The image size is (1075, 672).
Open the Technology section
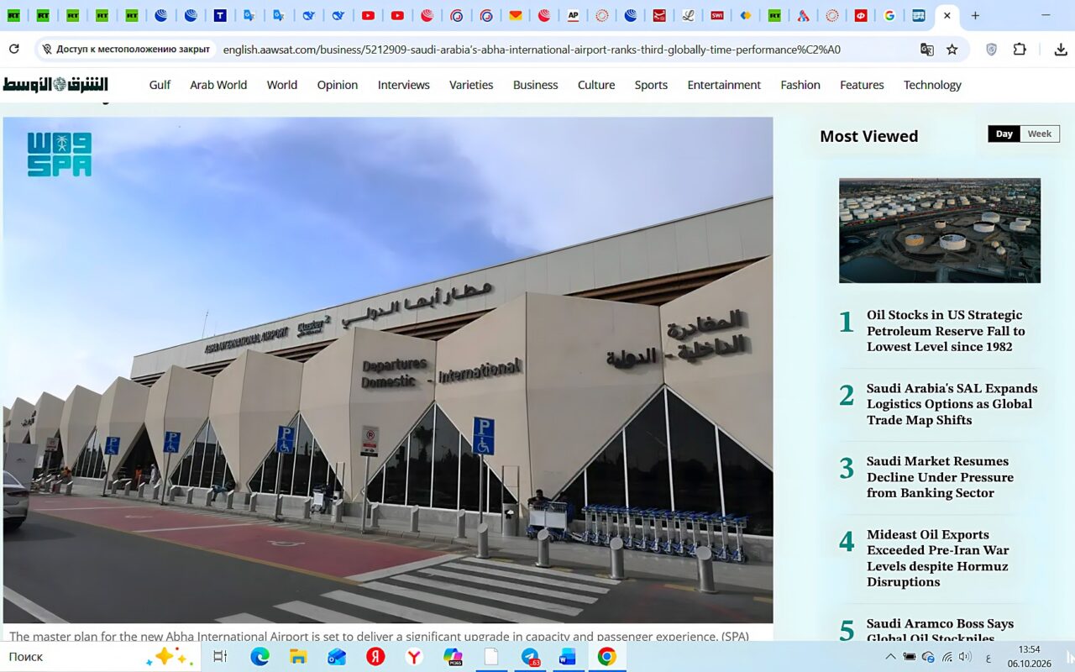(x=932, y=85)
